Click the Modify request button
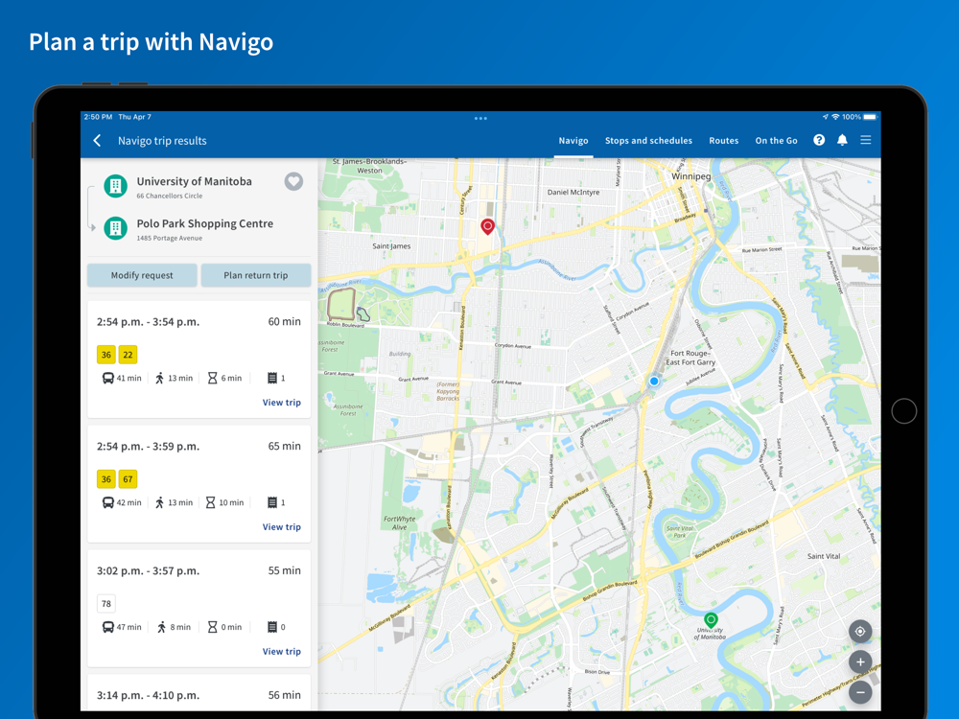The image size is (959, 719). click(142, 275)
